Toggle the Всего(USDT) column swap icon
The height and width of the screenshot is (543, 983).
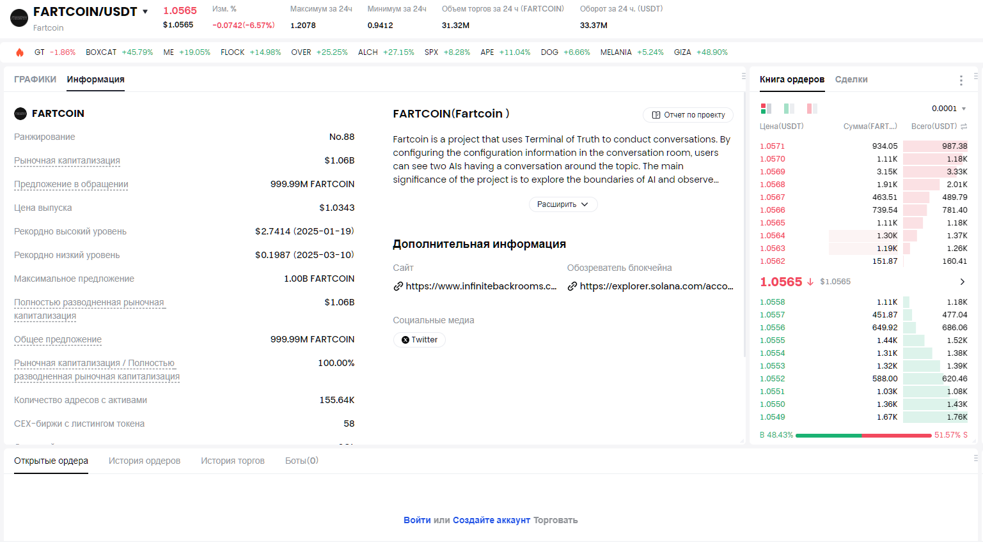964,126
